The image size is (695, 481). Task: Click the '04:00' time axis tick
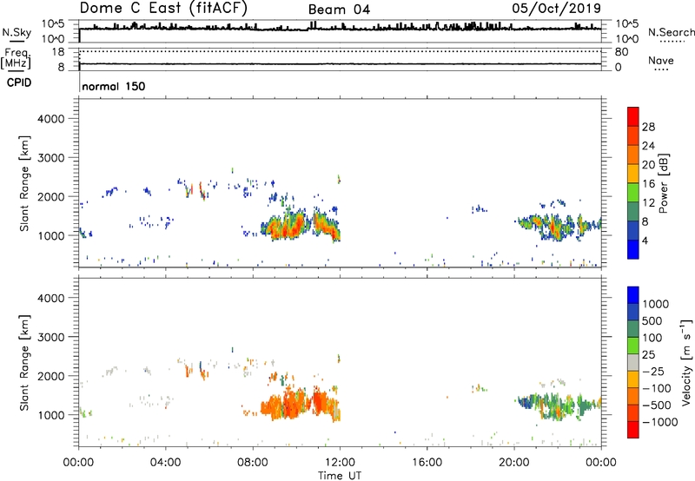point(166,463)
